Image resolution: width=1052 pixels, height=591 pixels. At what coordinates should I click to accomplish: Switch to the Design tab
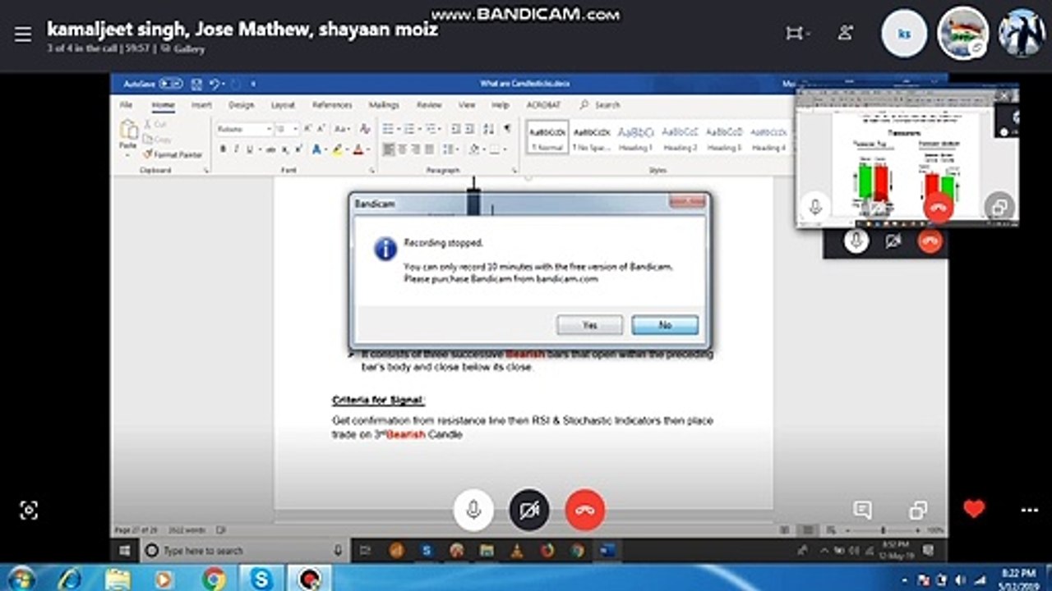[241, 105]
